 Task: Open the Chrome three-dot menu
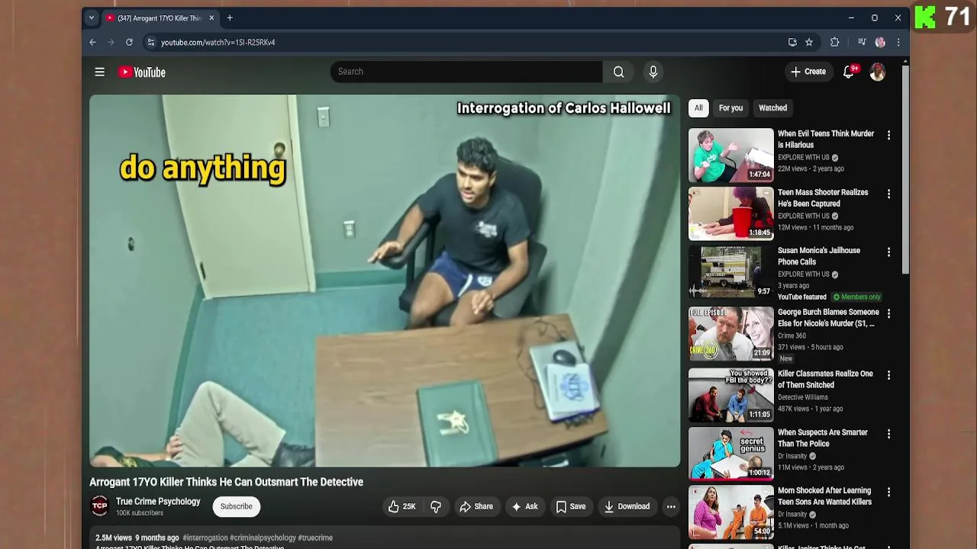click(x=898, y=42)
